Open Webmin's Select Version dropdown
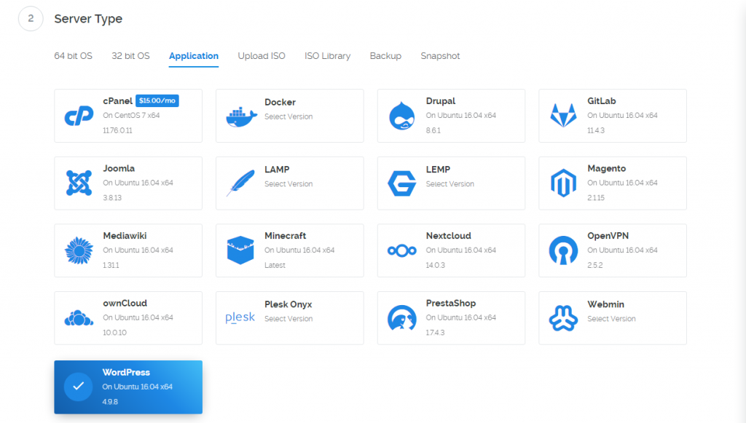 (x=611, y=319)
